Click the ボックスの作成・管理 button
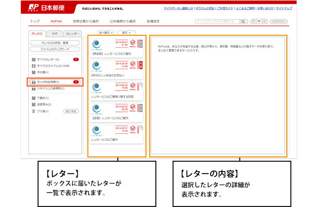This screenshot has width=319, height=207. (x=55, y=43)
